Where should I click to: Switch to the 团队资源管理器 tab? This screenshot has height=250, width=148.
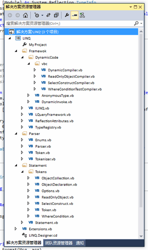59,243
